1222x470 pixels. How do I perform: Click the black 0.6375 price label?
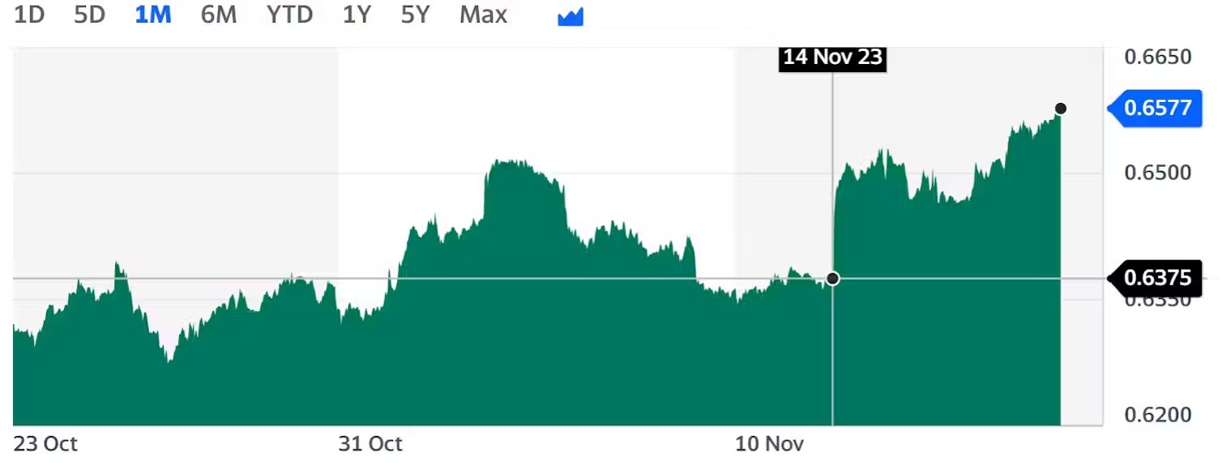1157,279
